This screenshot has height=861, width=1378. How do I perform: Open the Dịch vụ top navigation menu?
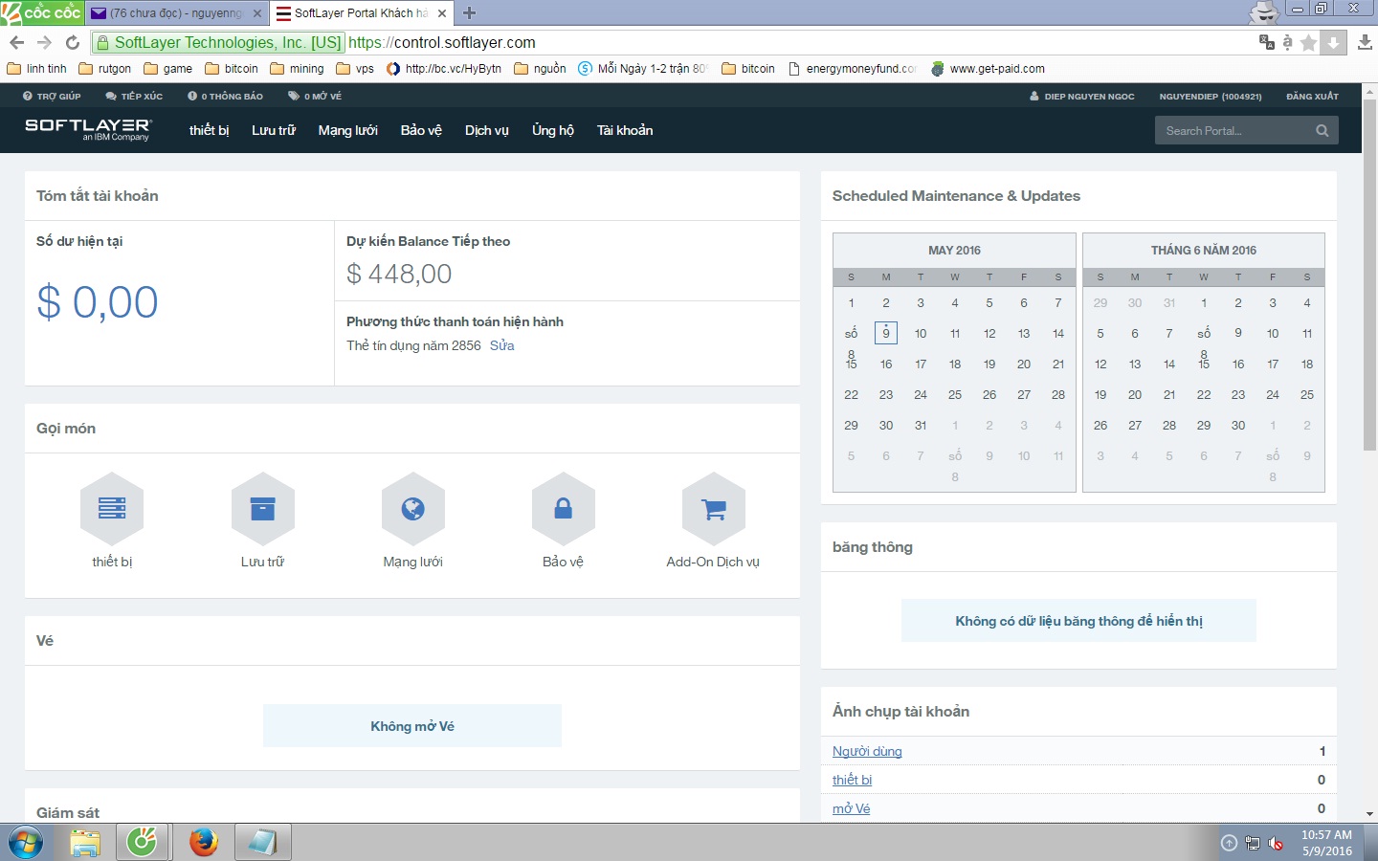pyautogui.click(x=487, y=130)
